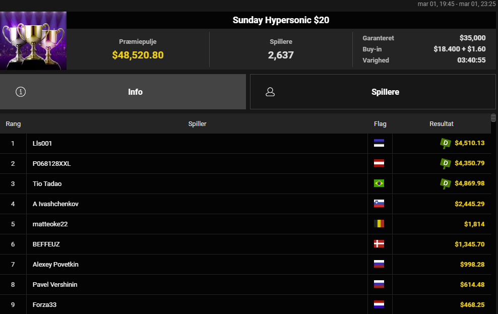Screen dimensions: 498x314
Task: Click the deal badge next to $4,350.79
Action: pos(445,163)
